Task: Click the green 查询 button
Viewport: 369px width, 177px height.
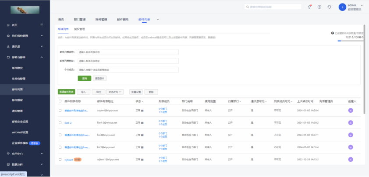Action: click(x=85, y=78)
